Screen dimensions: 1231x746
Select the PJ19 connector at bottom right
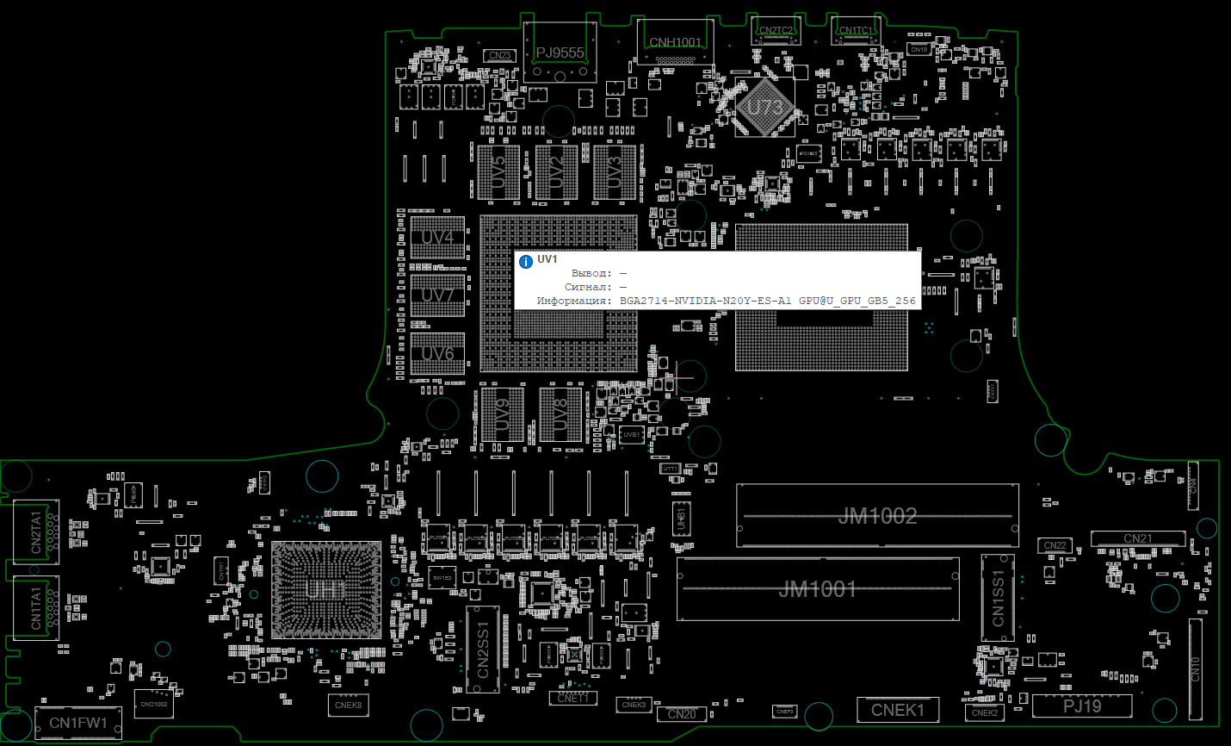(x=1081, y=706)
